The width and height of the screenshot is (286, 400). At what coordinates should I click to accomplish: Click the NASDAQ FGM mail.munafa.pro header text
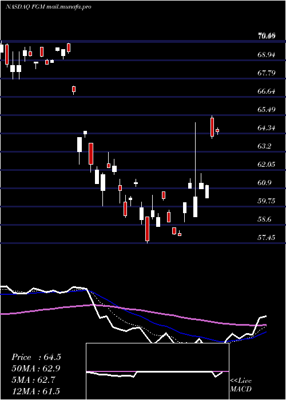click(48, 7)
